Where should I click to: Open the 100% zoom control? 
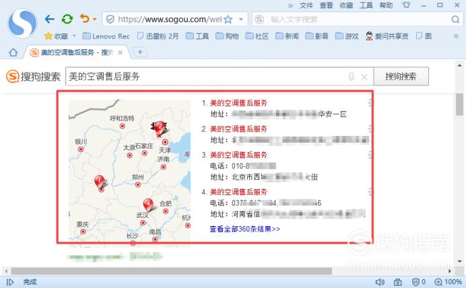(448, 282)
